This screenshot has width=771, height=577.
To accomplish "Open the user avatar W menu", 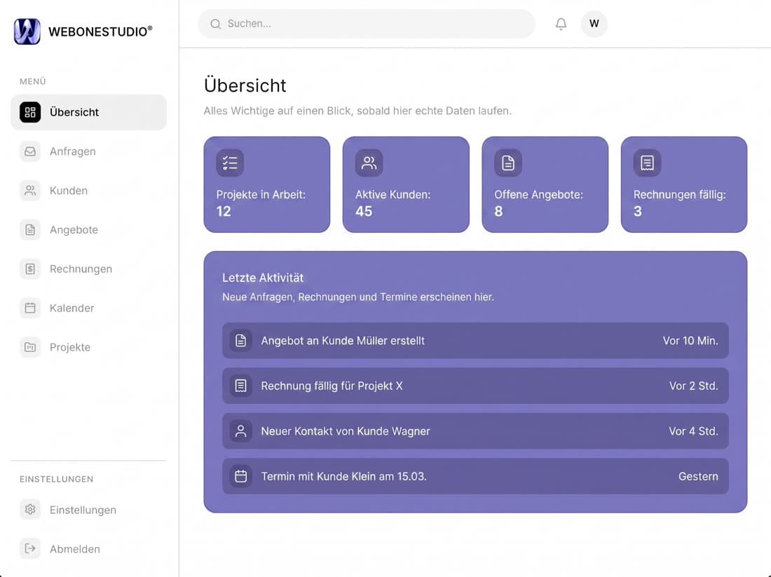I will pos(594,24).
